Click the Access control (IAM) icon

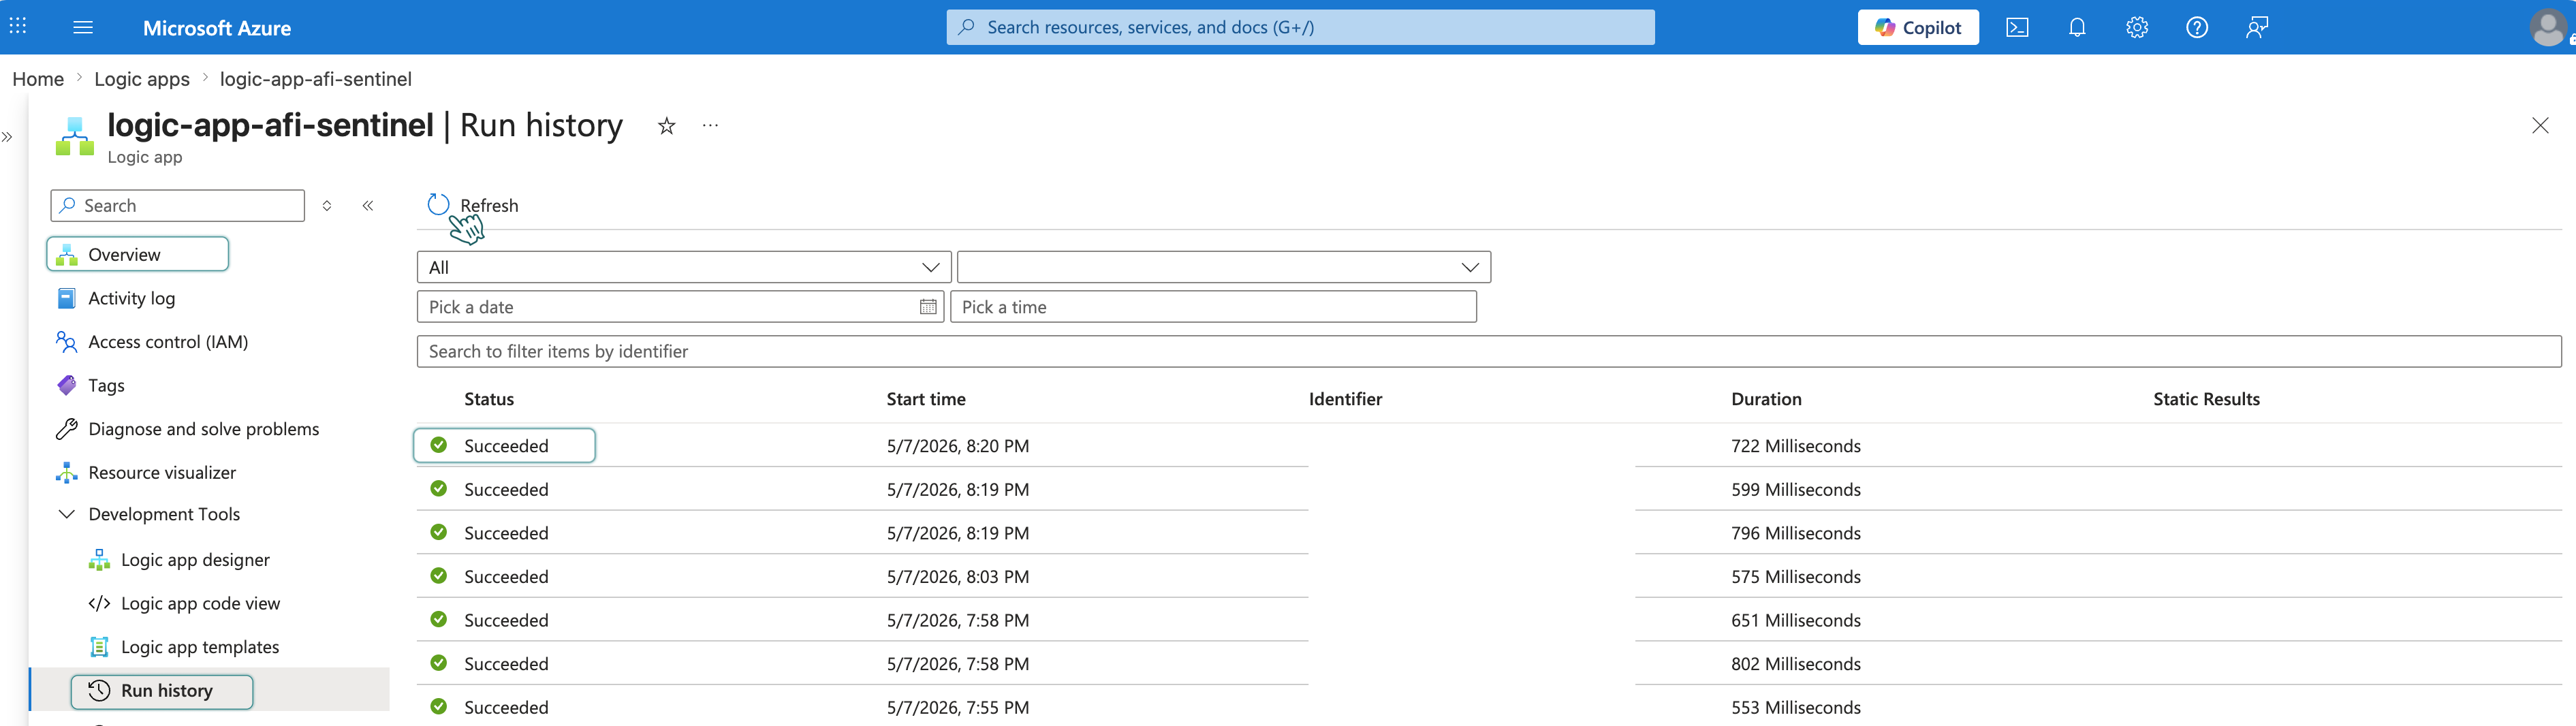(67, 342)
